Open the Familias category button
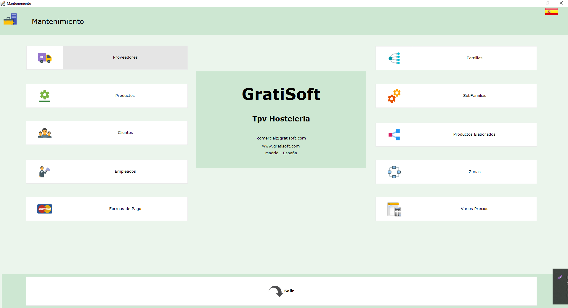568x308 pixels. click(x=474, y=58)
